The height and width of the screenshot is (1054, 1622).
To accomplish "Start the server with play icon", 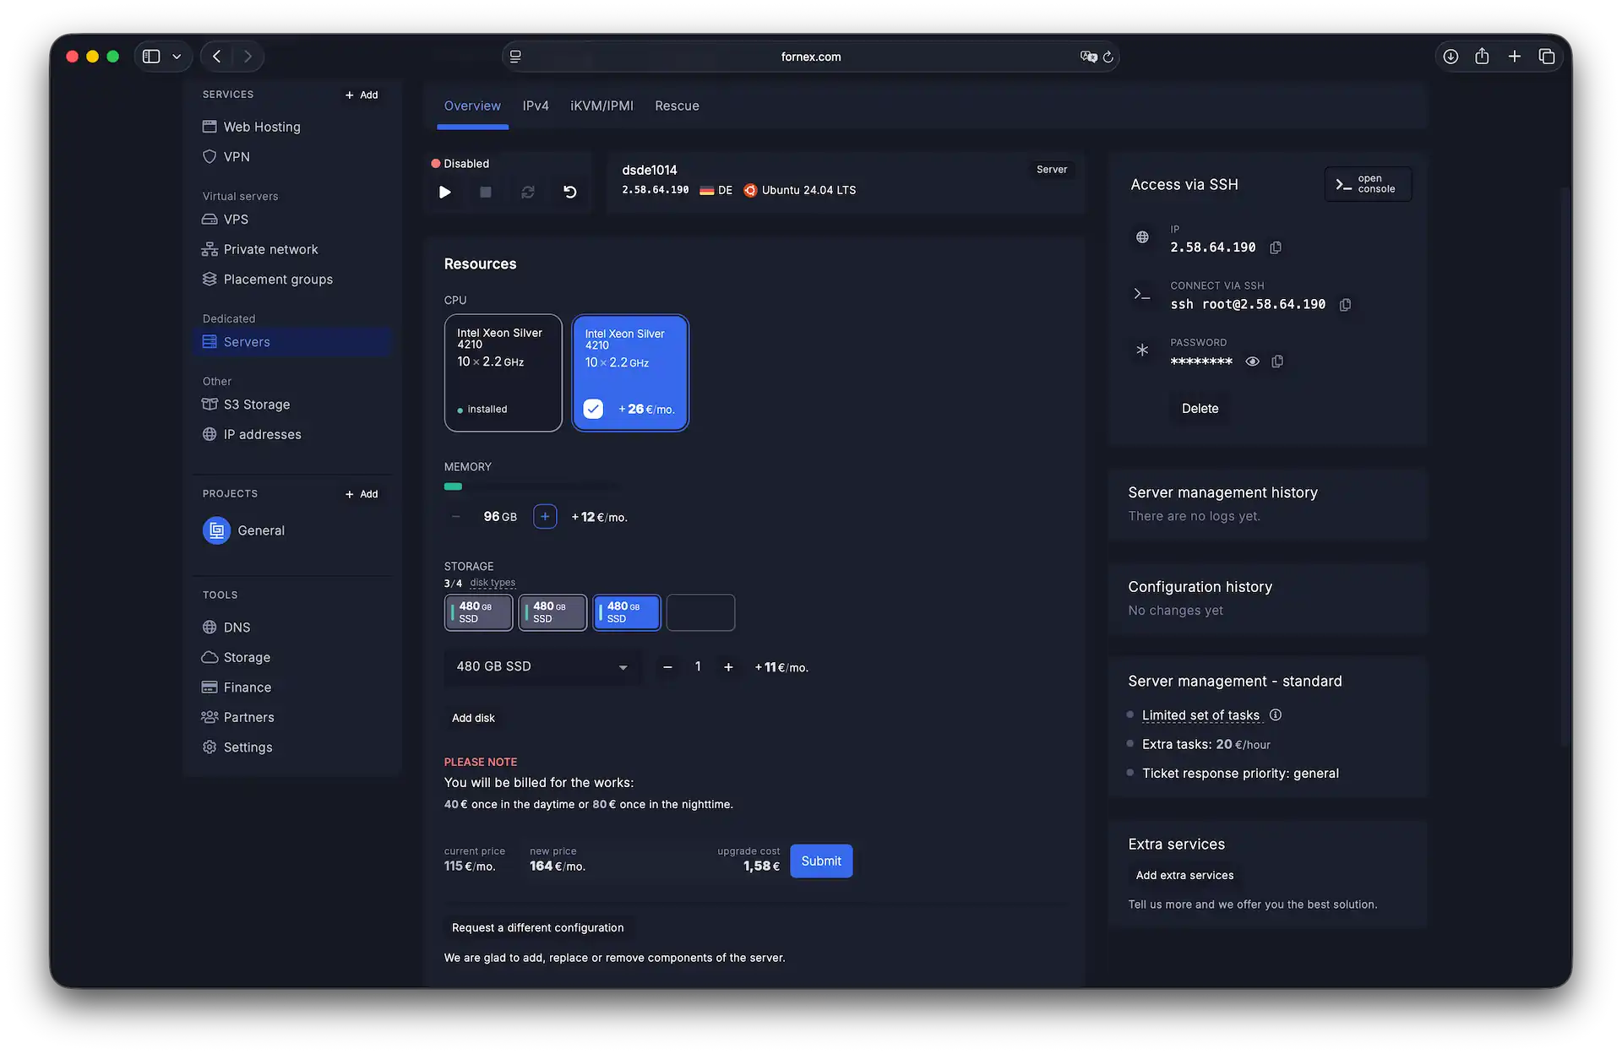I will 445,193.
